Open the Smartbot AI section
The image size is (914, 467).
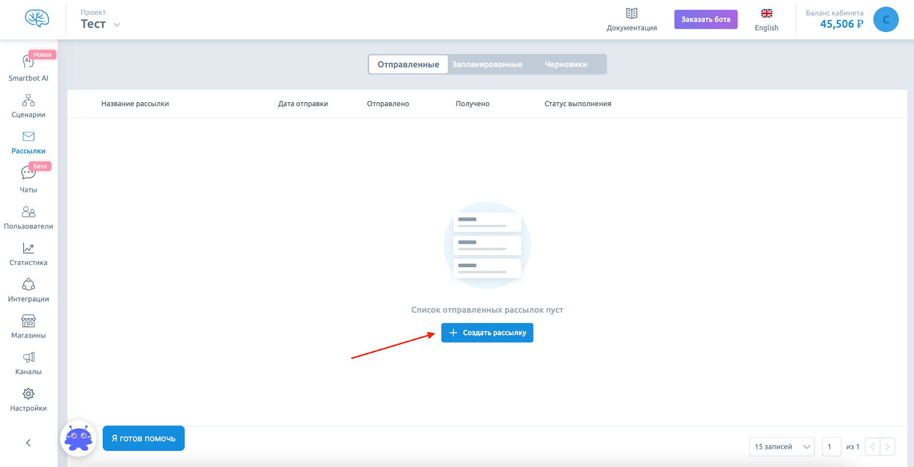(x=28, y=68)
